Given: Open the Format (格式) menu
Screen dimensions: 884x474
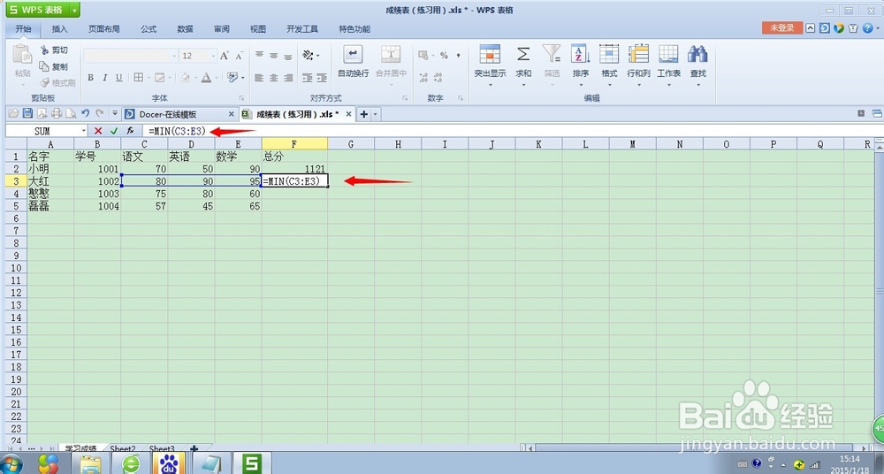Looking at the screenshot, I should point(609,65).
